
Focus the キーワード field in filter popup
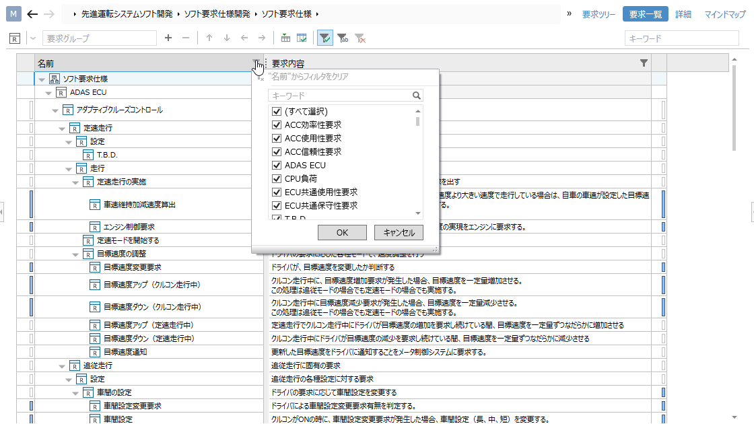340,96
